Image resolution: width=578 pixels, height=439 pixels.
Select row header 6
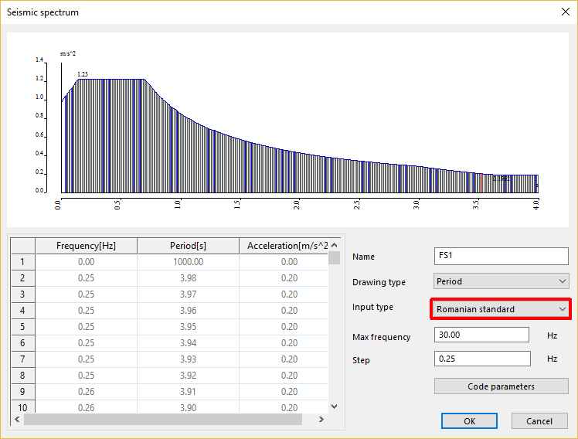coord(23,343)
